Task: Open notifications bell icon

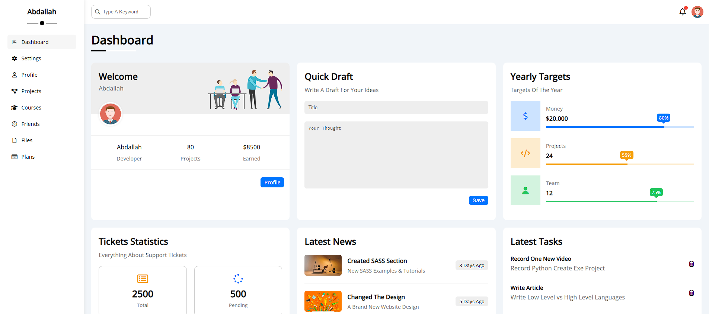Action: (x=683, y=12)
